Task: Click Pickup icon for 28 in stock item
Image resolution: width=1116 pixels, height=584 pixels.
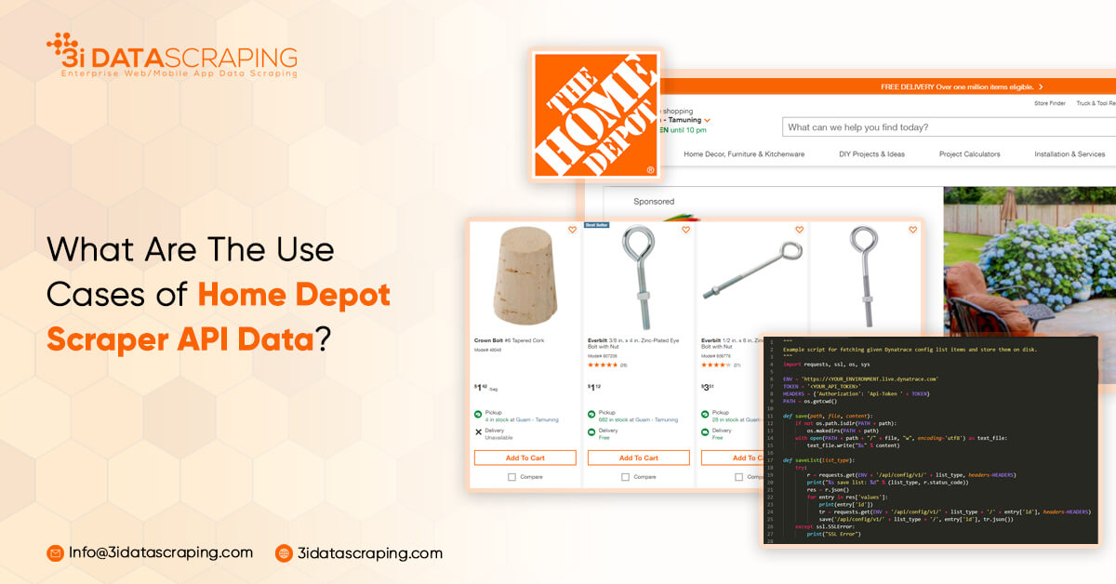Action: [x=705, y=414]
